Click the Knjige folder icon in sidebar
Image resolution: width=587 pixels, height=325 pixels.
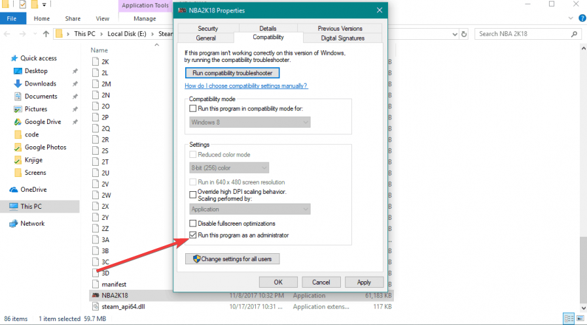[18, 160]
